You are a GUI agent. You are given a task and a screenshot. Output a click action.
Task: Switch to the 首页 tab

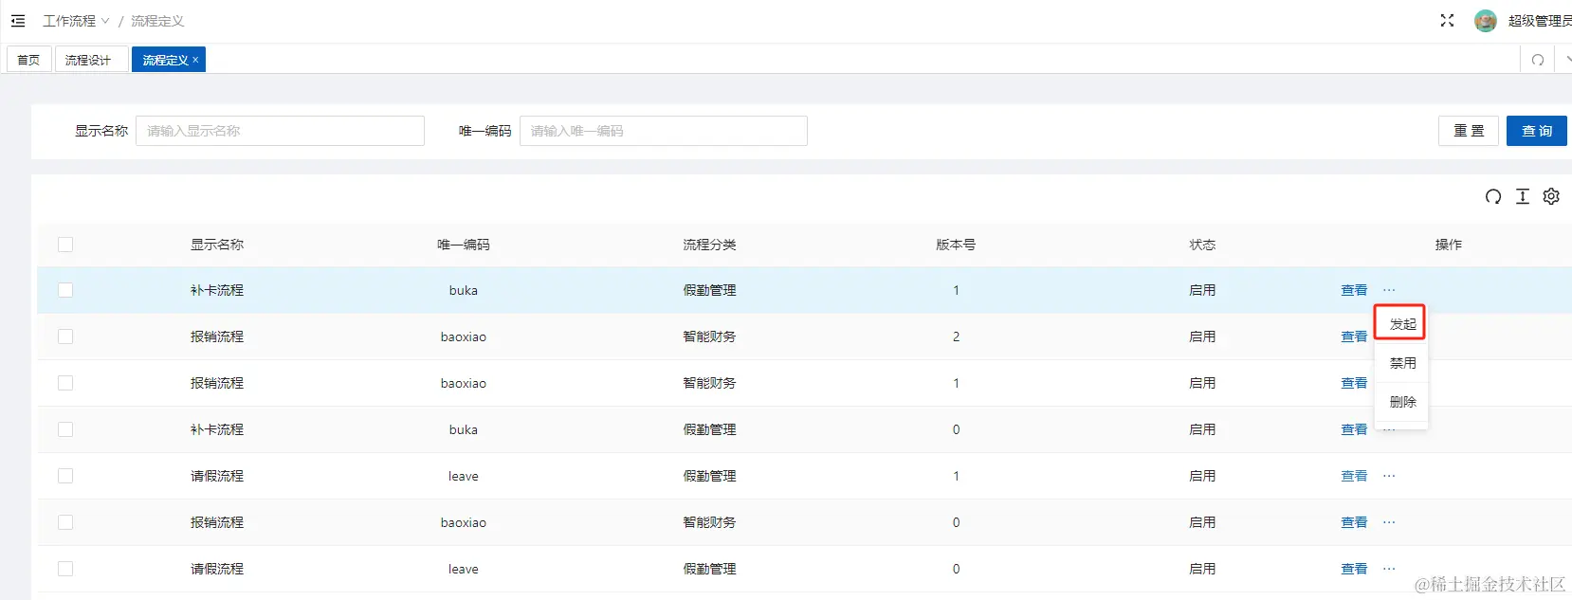(x=28, y=60)
